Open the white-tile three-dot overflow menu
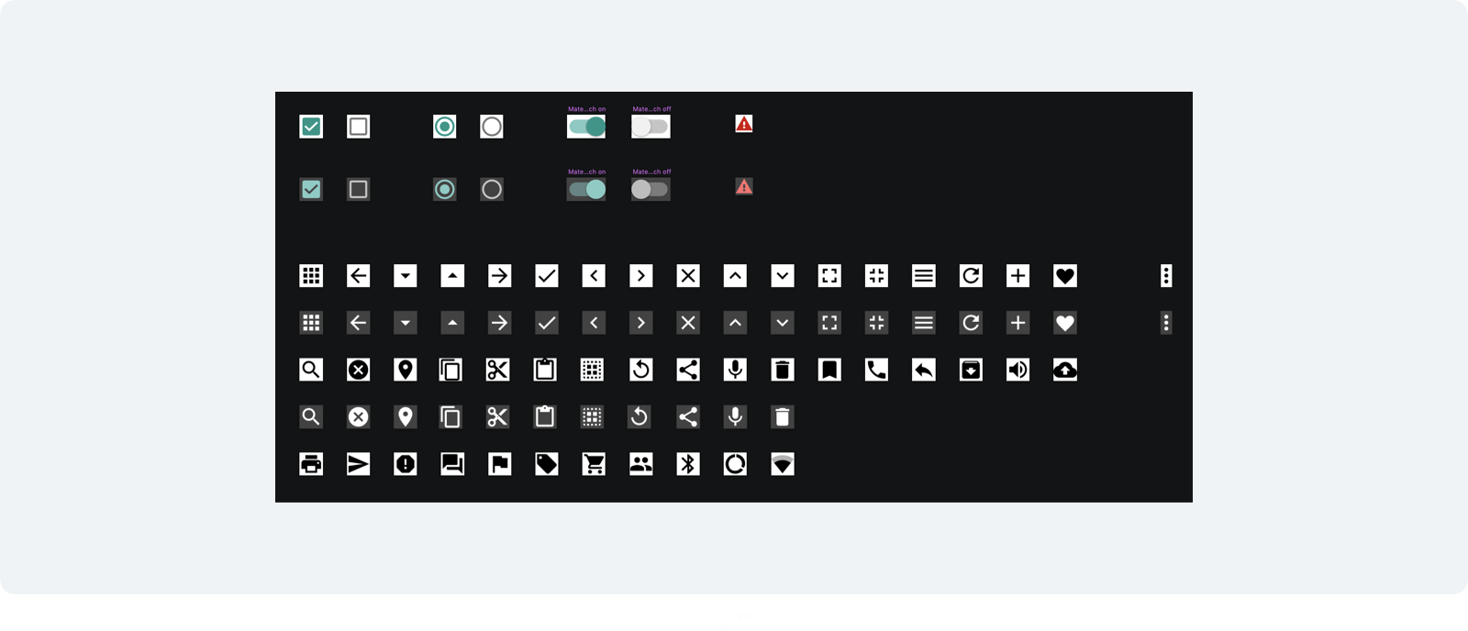This screenshot has width=1468, height=631. click(x=1166, y=275)
